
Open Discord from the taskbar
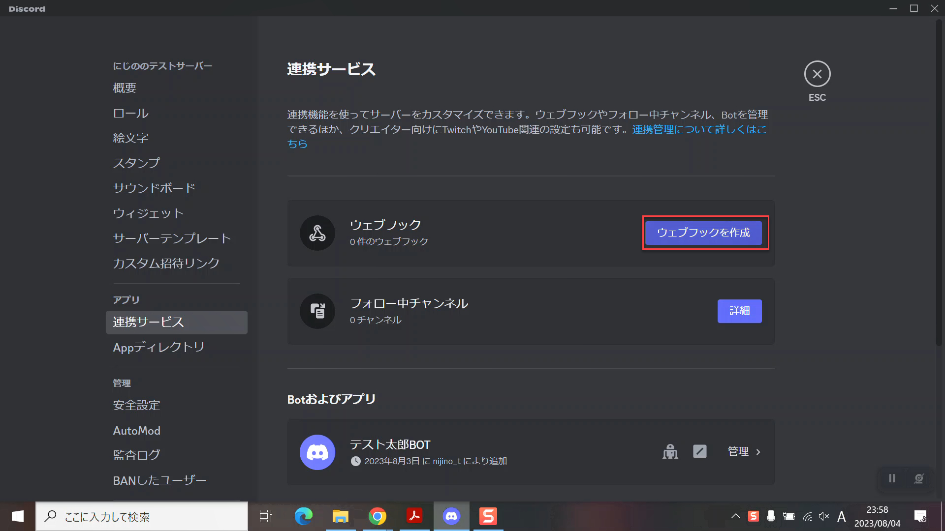(451, 516)
